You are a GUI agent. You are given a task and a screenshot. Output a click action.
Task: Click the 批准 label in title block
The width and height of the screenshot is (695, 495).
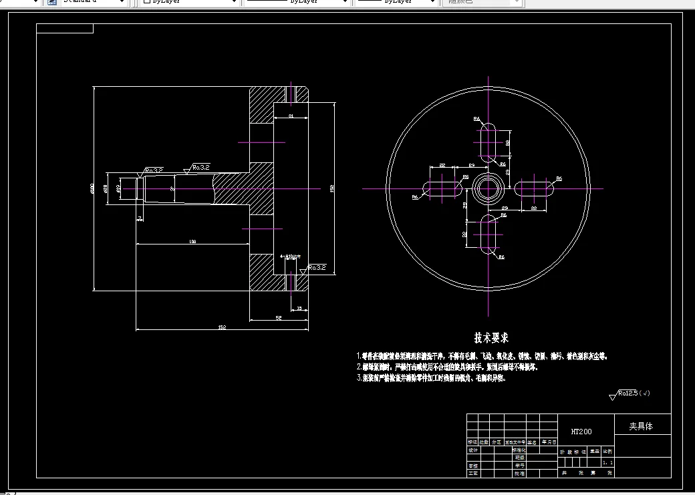click(x=519, y=474)
